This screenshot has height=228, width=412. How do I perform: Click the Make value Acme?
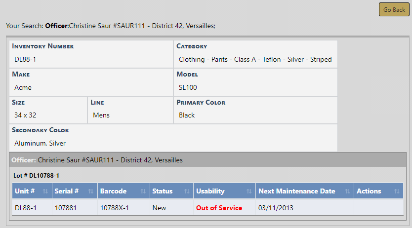23,87
